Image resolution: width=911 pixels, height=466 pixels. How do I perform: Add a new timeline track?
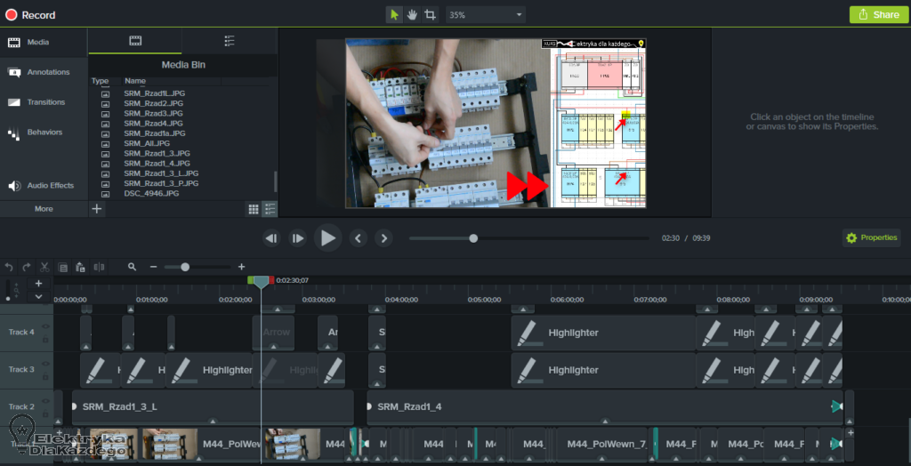click(38, 283)
